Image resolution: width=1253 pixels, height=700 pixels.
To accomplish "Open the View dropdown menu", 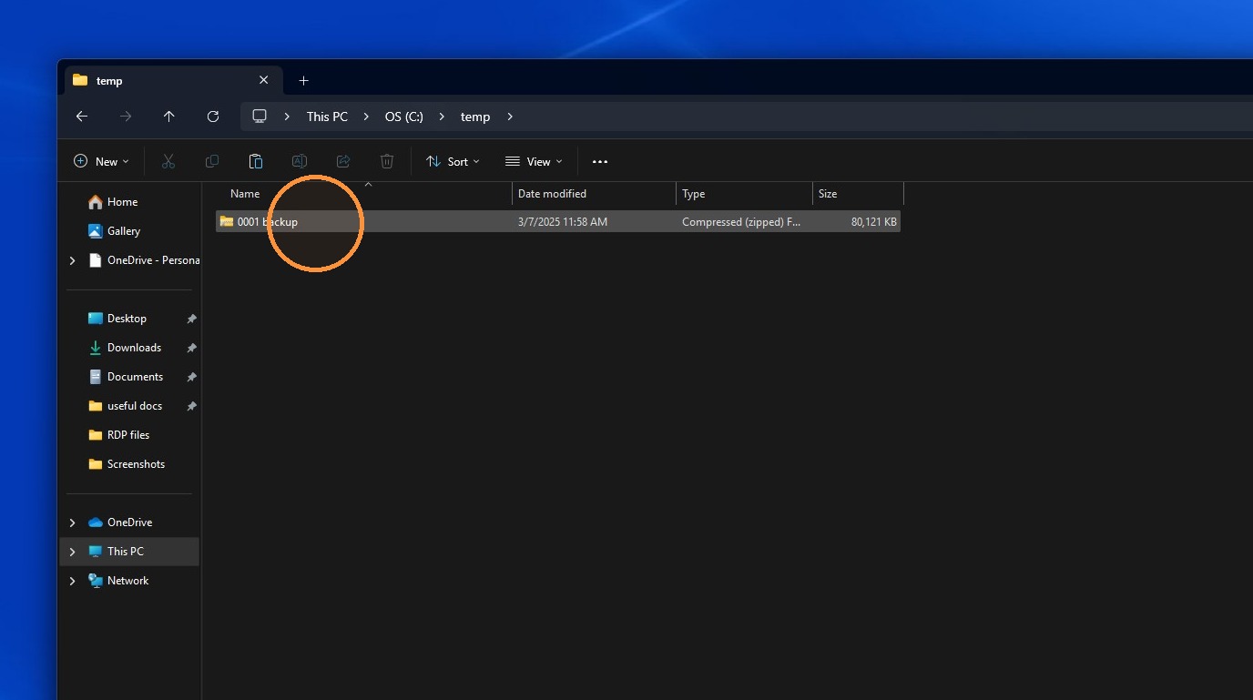I will coord(535,161).
